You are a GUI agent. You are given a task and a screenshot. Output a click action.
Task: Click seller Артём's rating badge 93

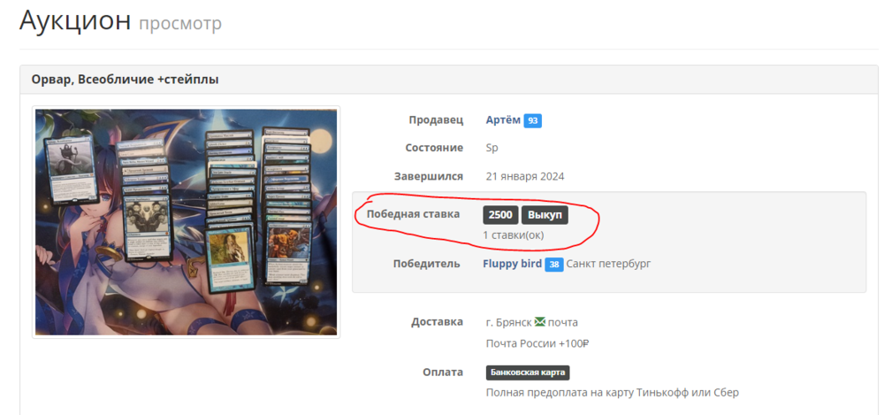(x=532, y=120)
